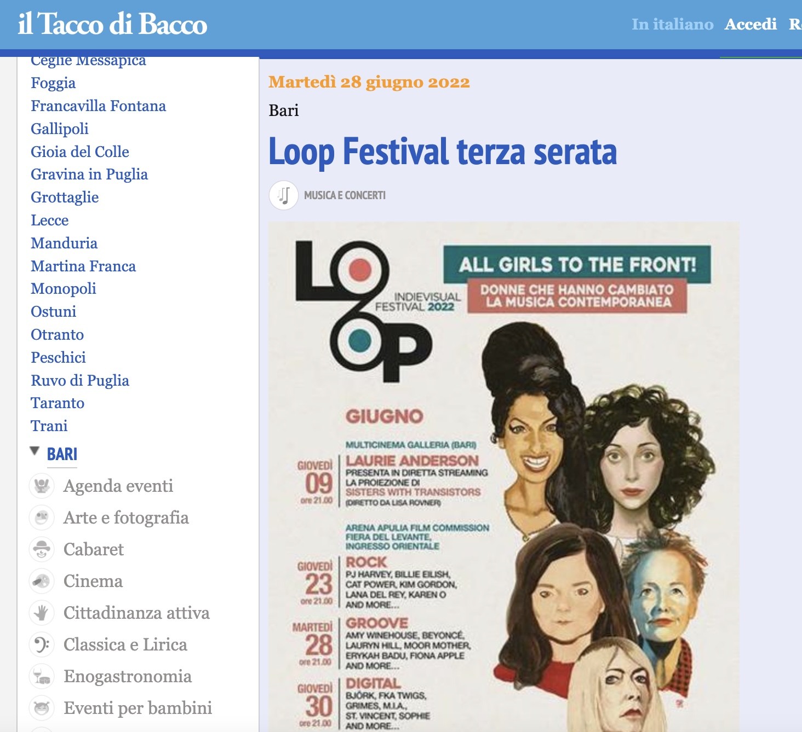
Task: Select Ceglie Messapica city link
Action: [88, 61]
